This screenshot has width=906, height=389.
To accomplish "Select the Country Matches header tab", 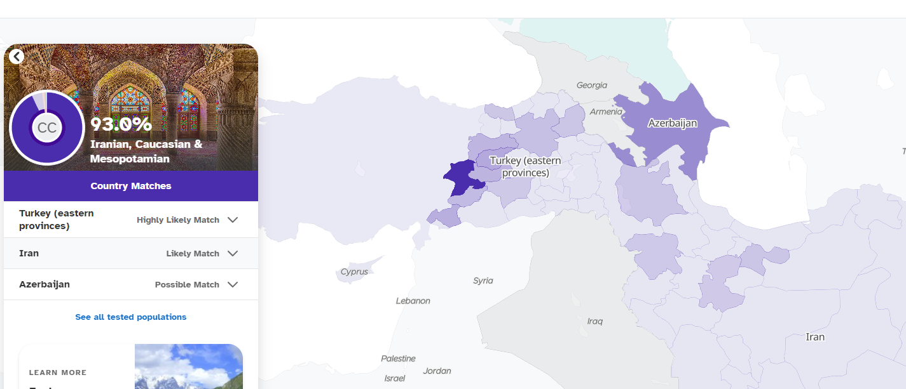I will 131,186.
